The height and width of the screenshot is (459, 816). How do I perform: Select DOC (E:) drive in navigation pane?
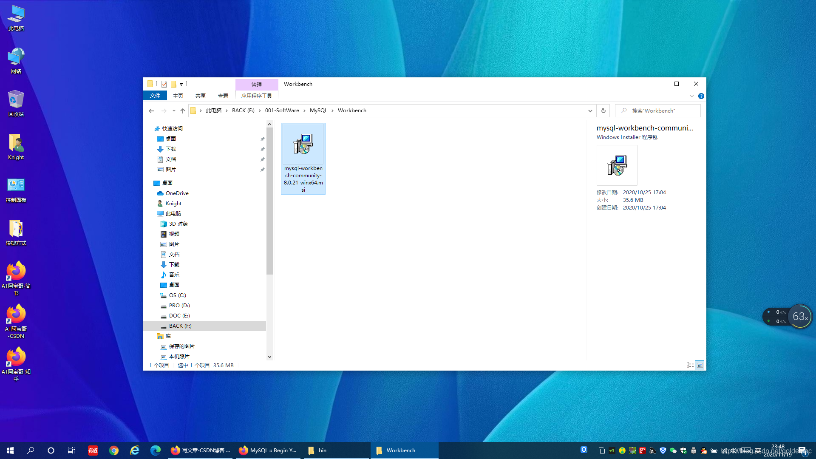coord(179,316)
